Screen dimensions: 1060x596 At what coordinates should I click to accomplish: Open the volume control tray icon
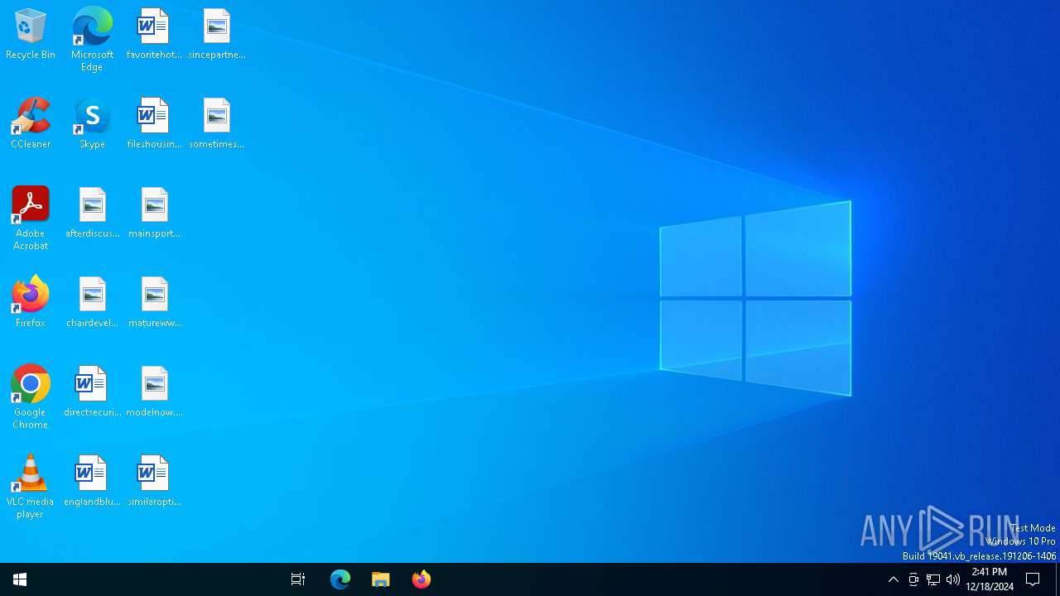[953, 579]
